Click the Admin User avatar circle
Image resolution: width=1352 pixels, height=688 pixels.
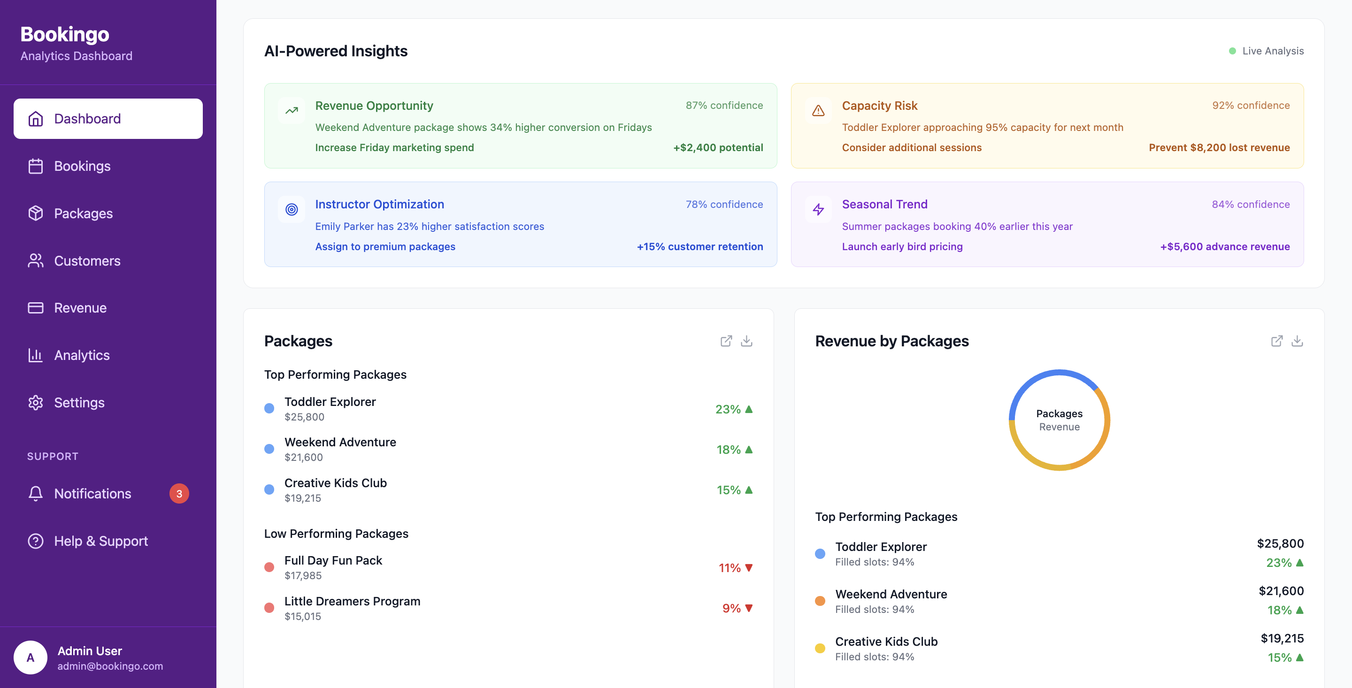point(31,657)
